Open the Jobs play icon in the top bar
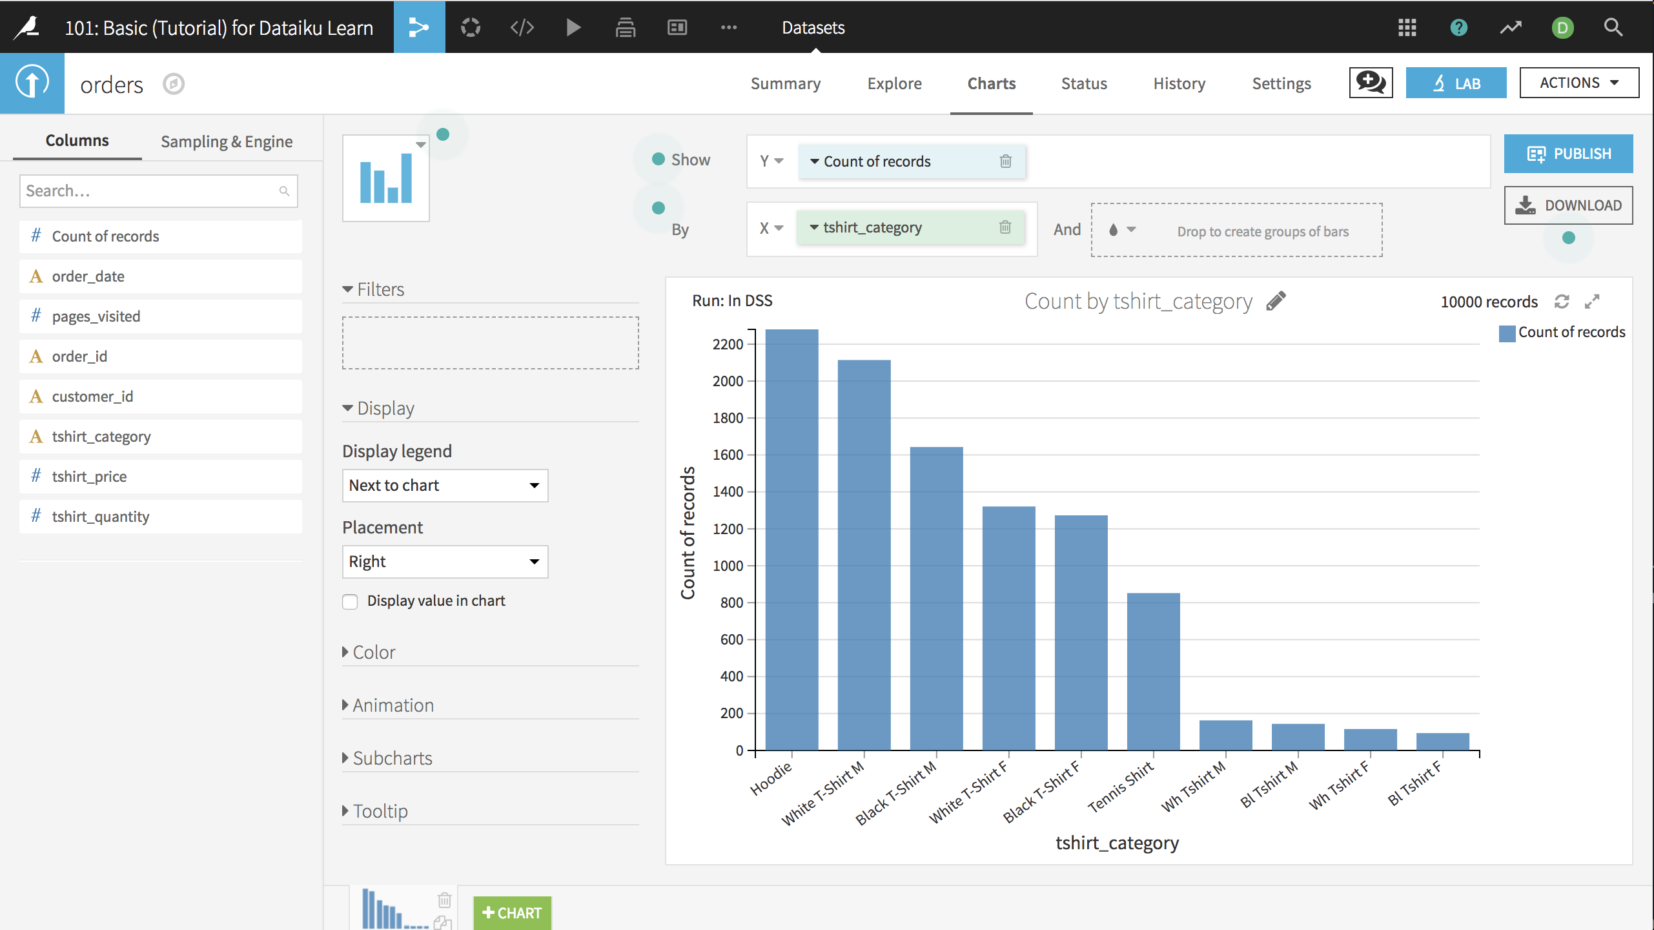 coord(573,27)
